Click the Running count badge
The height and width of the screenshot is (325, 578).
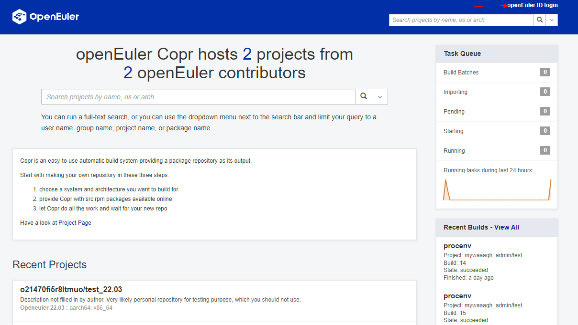(545, 151)
